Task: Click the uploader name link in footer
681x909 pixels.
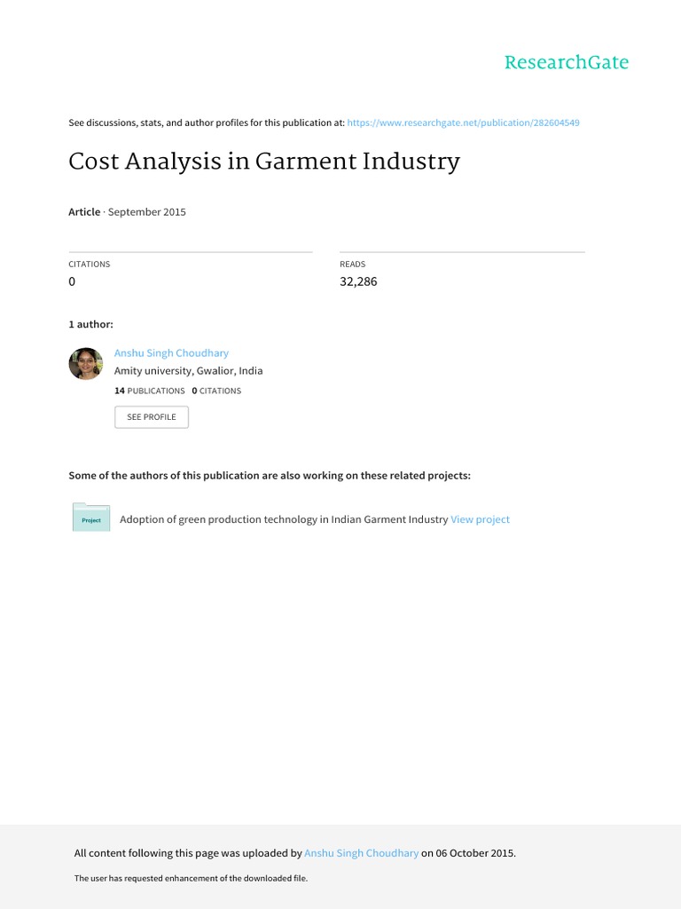Action: pyautogui.click(x=361, y=853)
